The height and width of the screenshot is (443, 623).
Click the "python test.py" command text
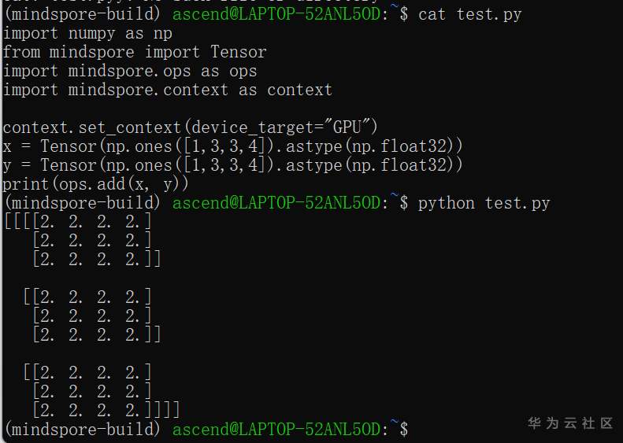tap(484, 203)
